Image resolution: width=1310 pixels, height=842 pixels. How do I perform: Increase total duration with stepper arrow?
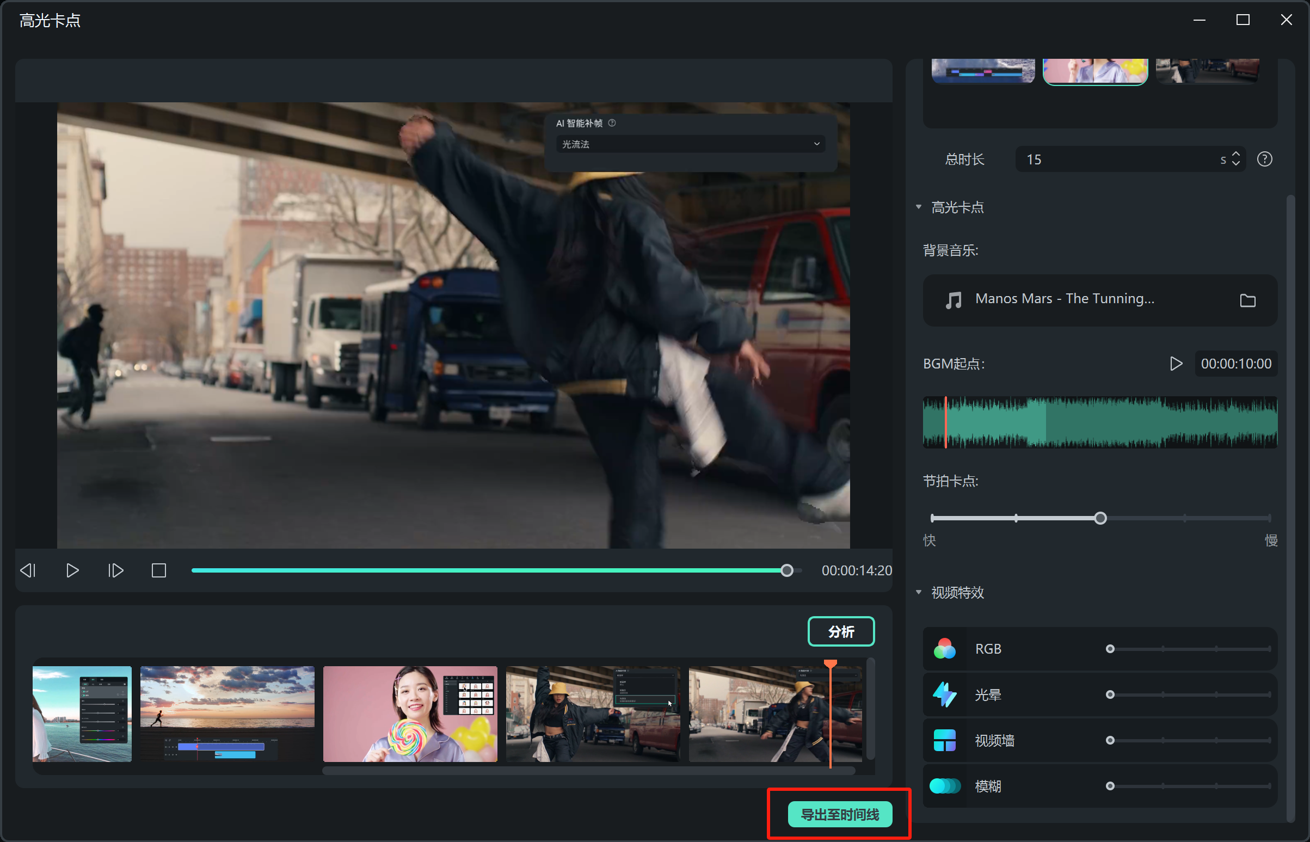(1235, 155)
